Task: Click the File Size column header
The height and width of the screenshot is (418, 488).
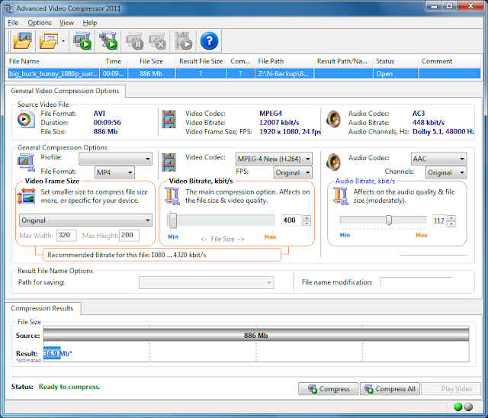Action: 151,61
